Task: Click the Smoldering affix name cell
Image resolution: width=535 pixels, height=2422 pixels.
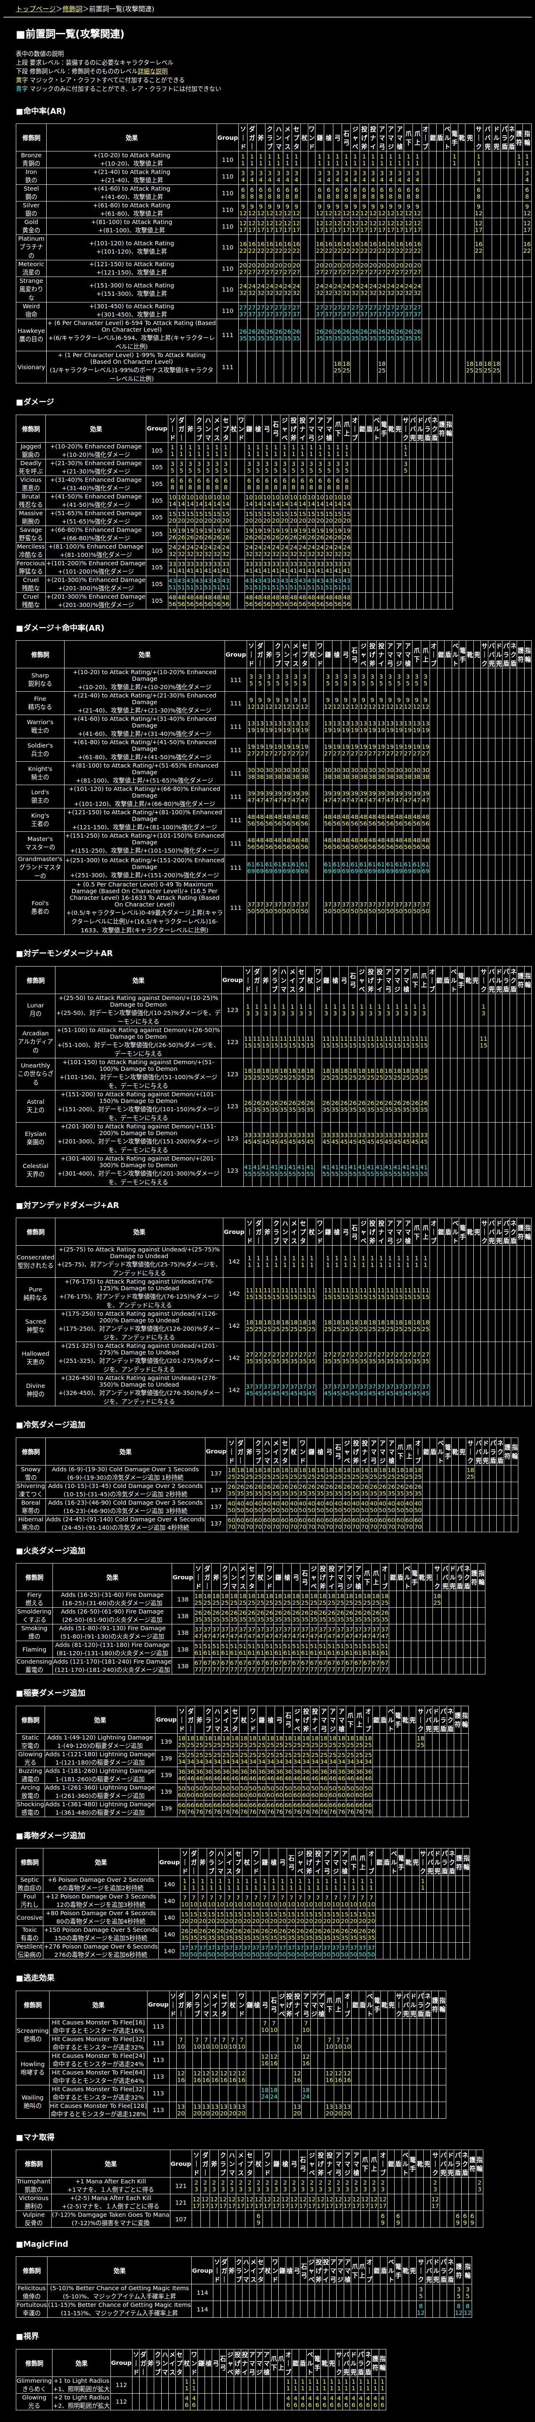Action: pyautogui.click(x=35, y=1615)
